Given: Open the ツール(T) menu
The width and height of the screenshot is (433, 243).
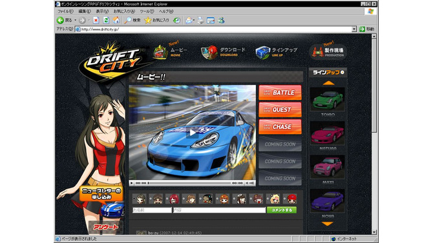Looking at the screenshot, I should click(x=147, y=12).
